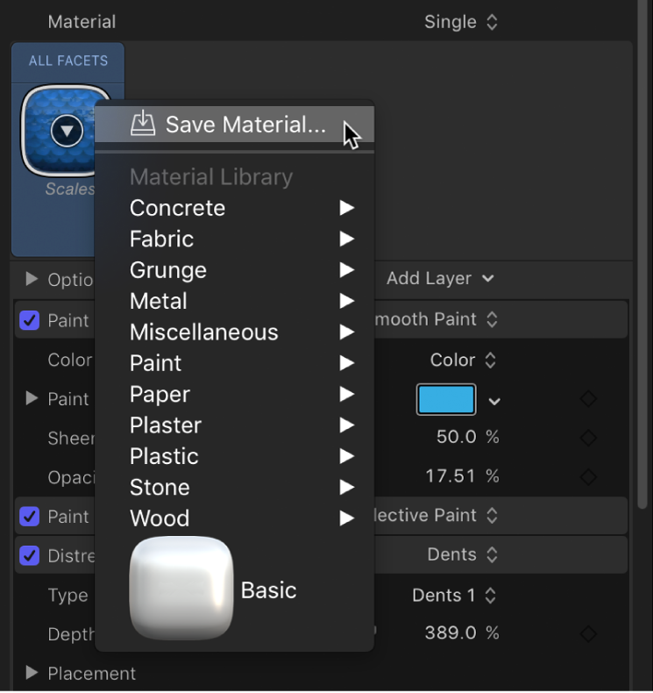Click keyframe diamond for Opacity 17.51 %

pyautogui.click(x=588, y=476)
